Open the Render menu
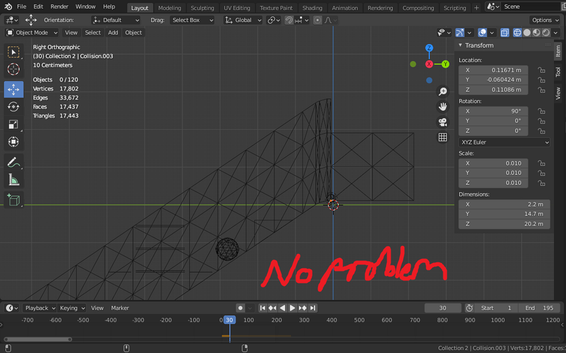 click(59, 7)
